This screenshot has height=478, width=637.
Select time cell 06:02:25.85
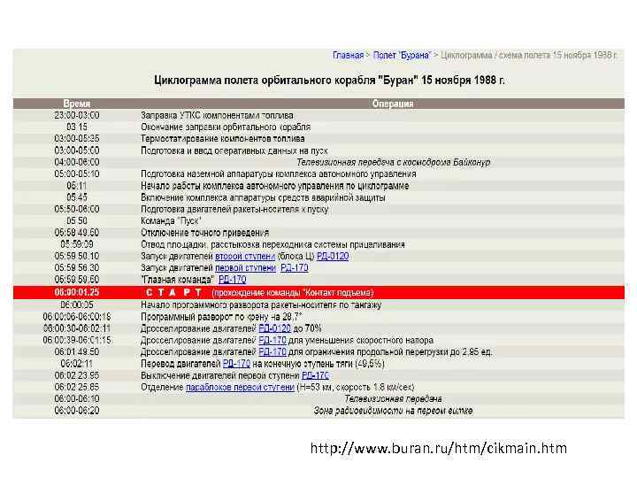77,388
